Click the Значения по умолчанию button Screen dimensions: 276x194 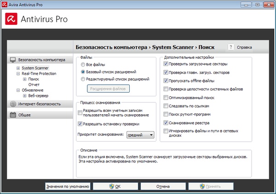pyautogui.click(x=68, y=187)
